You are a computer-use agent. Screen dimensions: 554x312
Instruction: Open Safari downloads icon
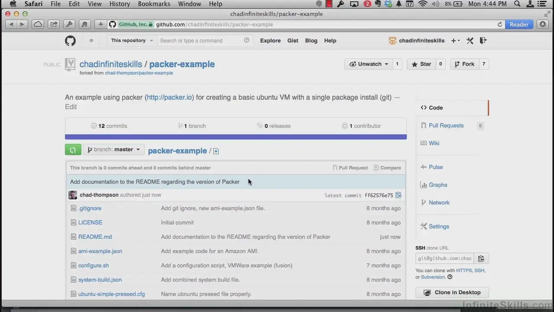[543, 24]
